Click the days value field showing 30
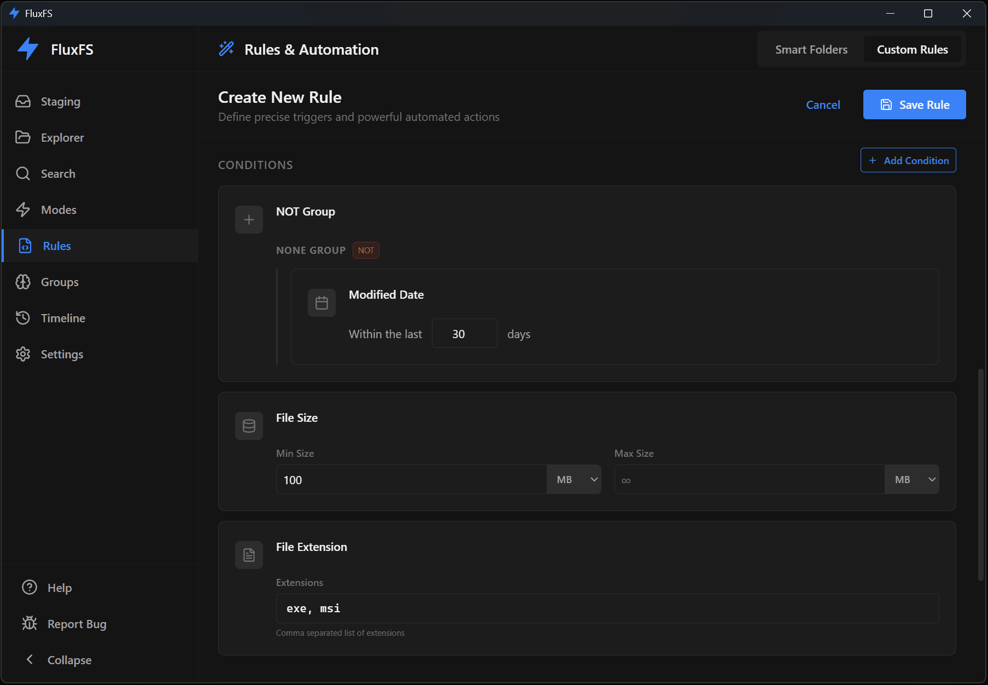 tap(464, 333)
